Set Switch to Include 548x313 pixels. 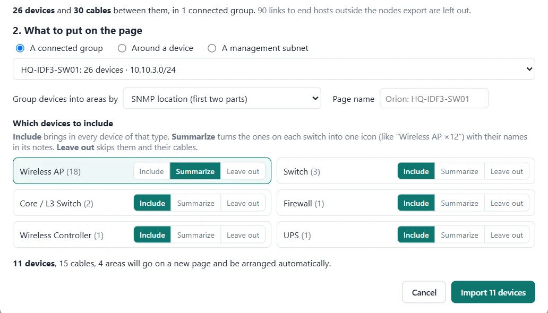(x=416, y=171)
